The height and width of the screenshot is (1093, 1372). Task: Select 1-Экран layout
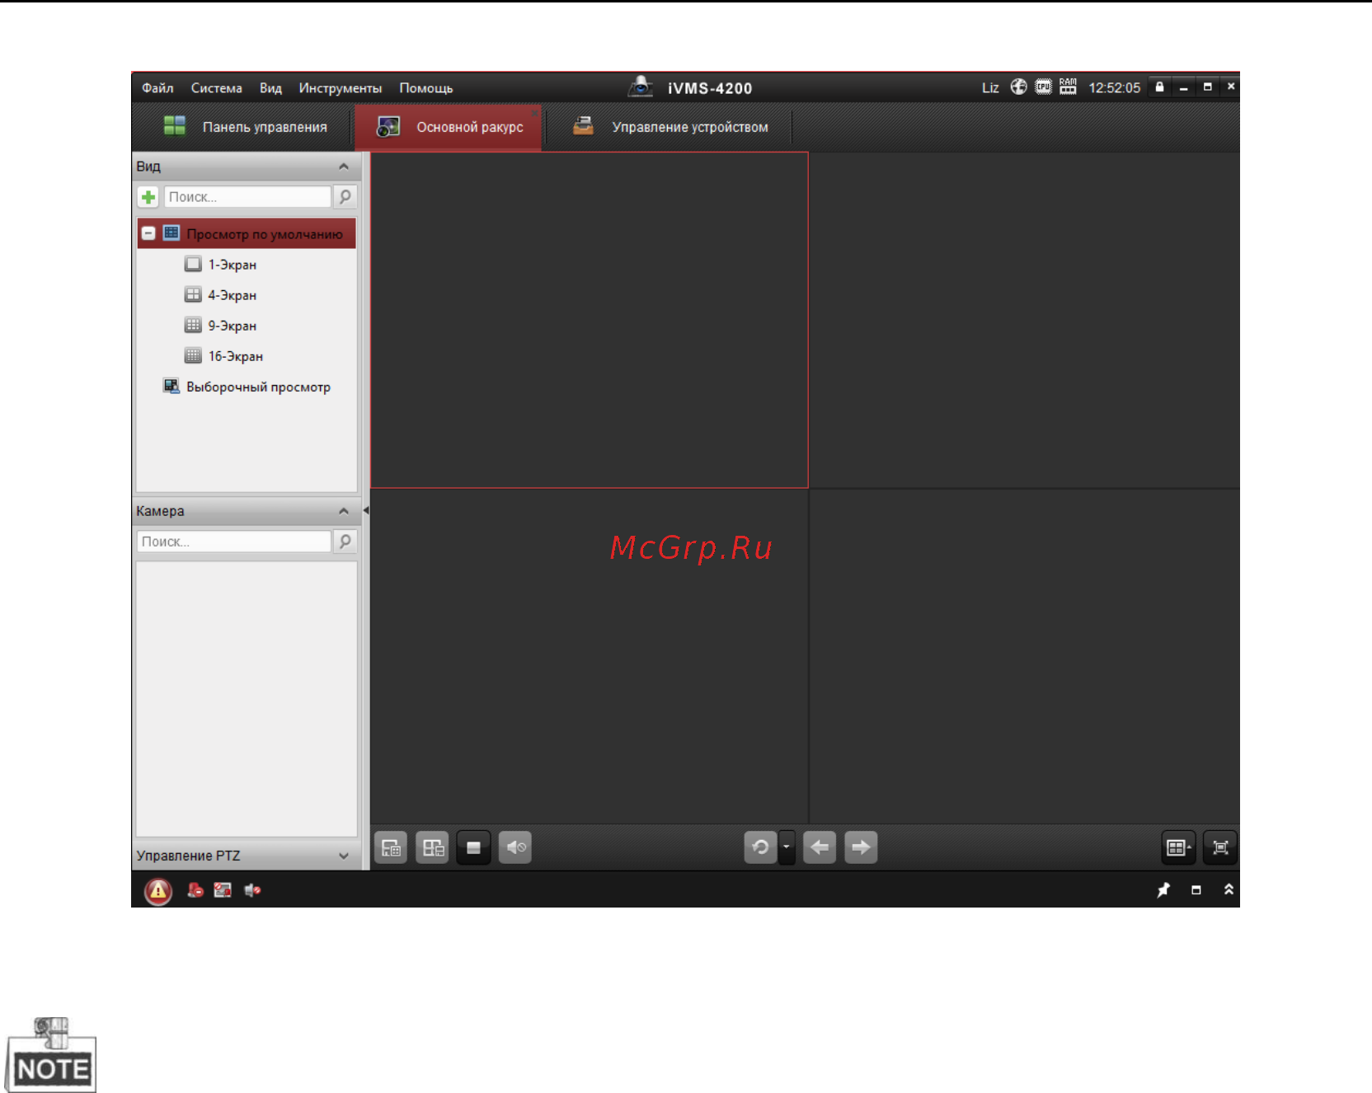pos(220,265)
